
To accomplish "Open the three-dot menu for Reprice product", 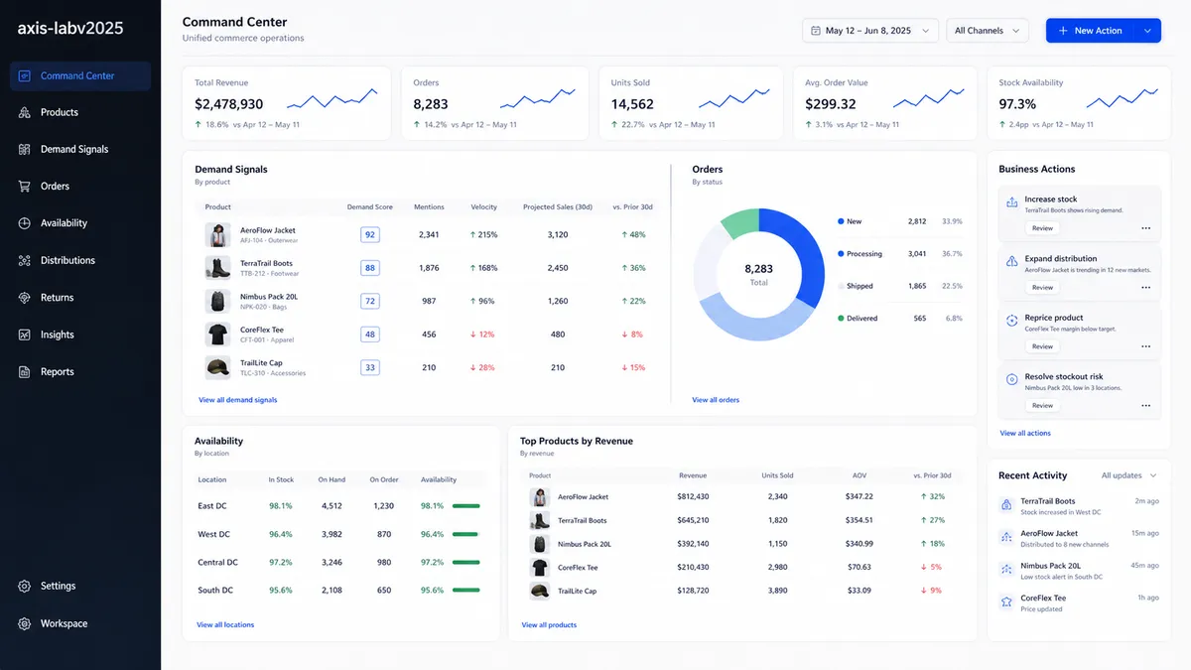I will [1145, 346].
